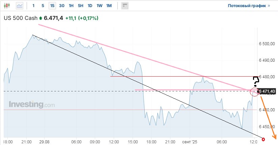Click the current price label 6 471,40
The height and width of the screenshot is (145, 278).
(x=268, y=91)
